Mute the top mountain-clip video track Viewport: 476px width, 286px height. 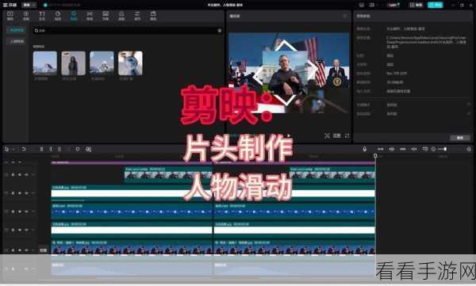pyautogui.click(x=26, y=175)
